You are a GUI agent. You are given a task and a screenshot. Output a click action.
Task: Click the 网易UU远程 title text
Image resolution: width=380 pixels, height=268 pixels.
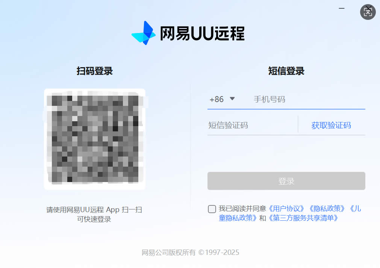(x=202, y=33)
